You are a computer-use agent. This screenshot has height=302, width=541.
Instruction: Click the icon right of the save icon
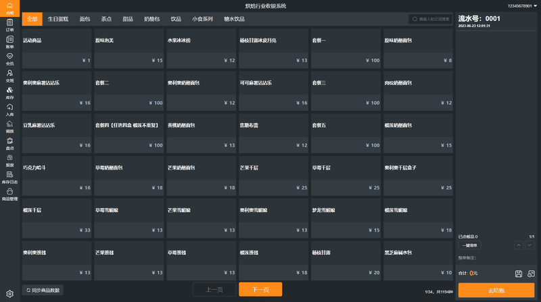point(532,274)
